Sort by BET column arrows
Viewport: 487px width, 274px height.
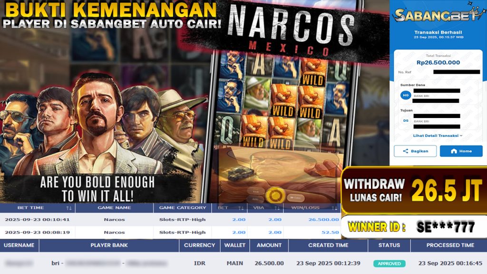click(241, 208)
